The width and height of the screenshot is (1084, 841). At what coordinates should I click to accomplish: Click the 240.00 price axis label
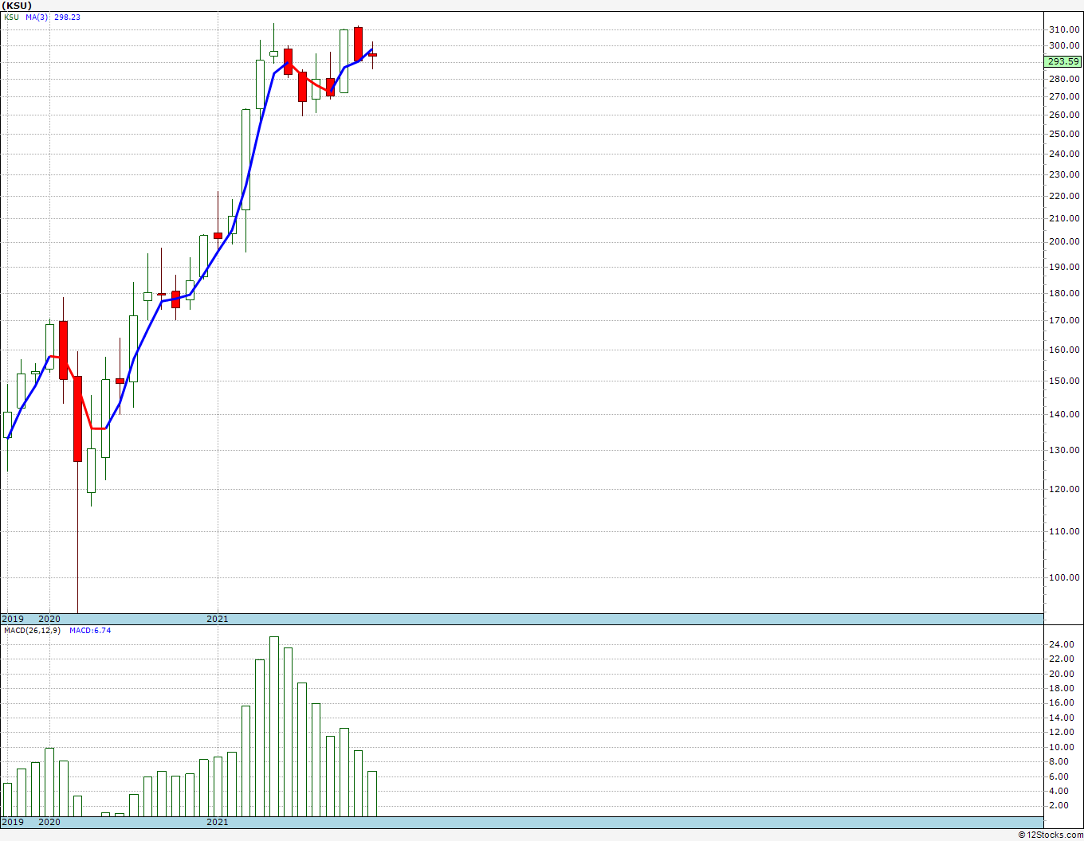tap(1064, 154)
